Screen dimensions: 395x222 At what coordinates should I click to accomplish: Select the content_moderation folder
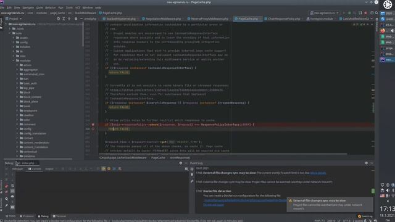[36, 142]
